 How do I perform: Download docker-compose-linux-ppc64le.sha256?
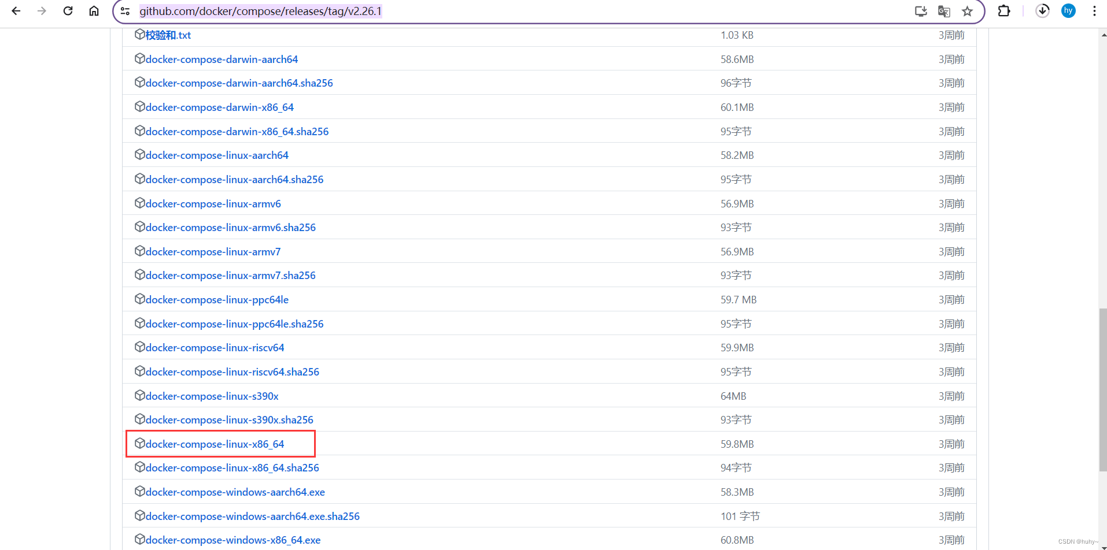point(234,324)
